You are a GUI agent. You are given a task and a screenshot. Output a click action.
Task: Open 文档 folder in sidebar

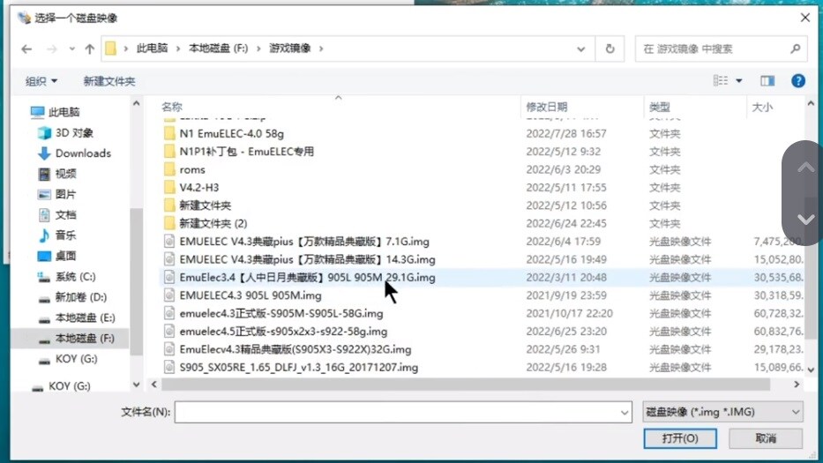coord(57,214)
